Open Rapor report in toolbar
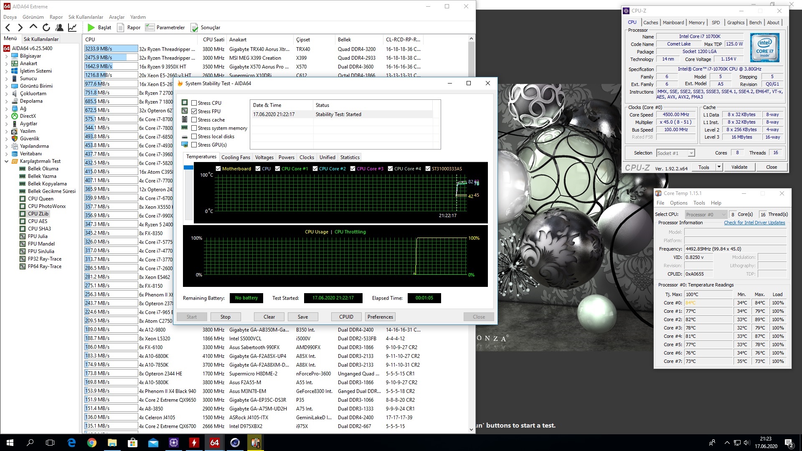This screenshot has width=802, height=451. coord(129,28)
